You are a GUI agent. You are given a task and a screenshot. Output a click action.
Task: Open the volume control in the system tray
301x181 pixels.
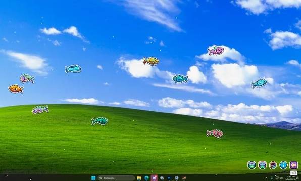click(281, 178)
